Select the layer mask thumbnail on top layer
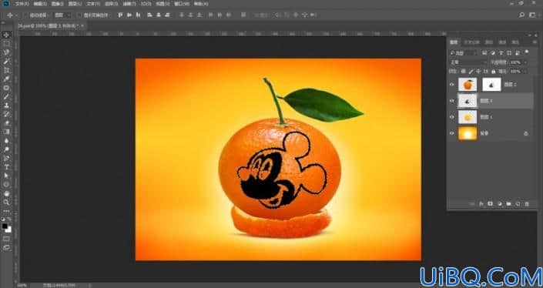 [x=491, y=85]
